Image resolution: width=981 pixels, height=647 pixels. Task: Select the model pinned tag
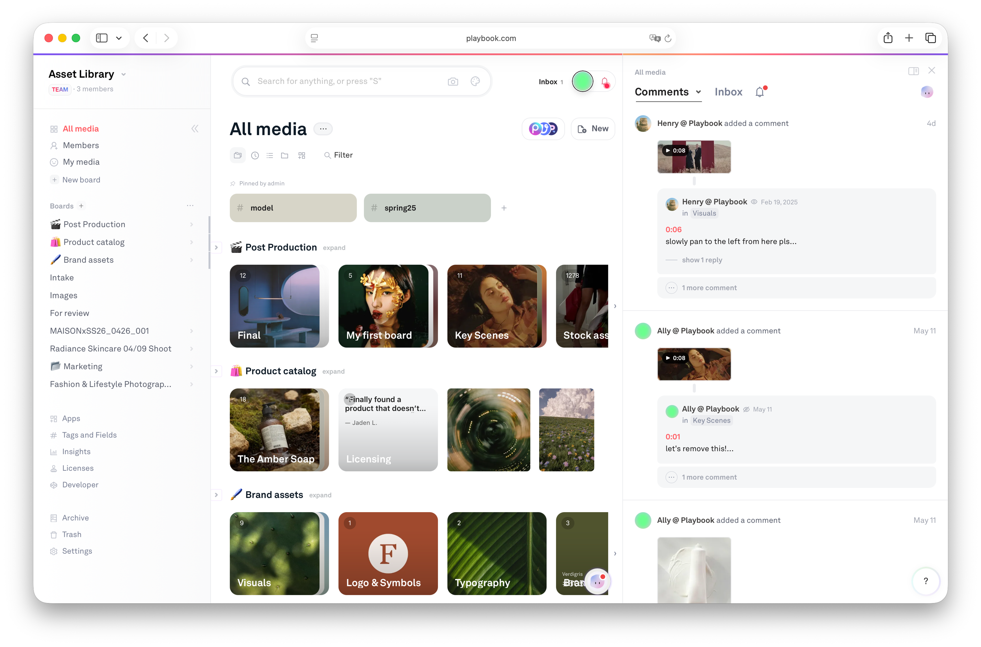293,208
